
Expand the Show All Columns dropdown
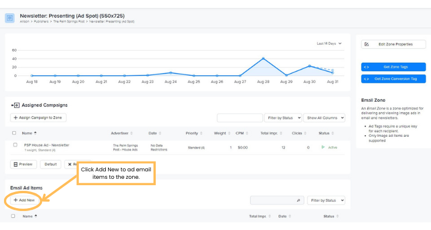324,118
